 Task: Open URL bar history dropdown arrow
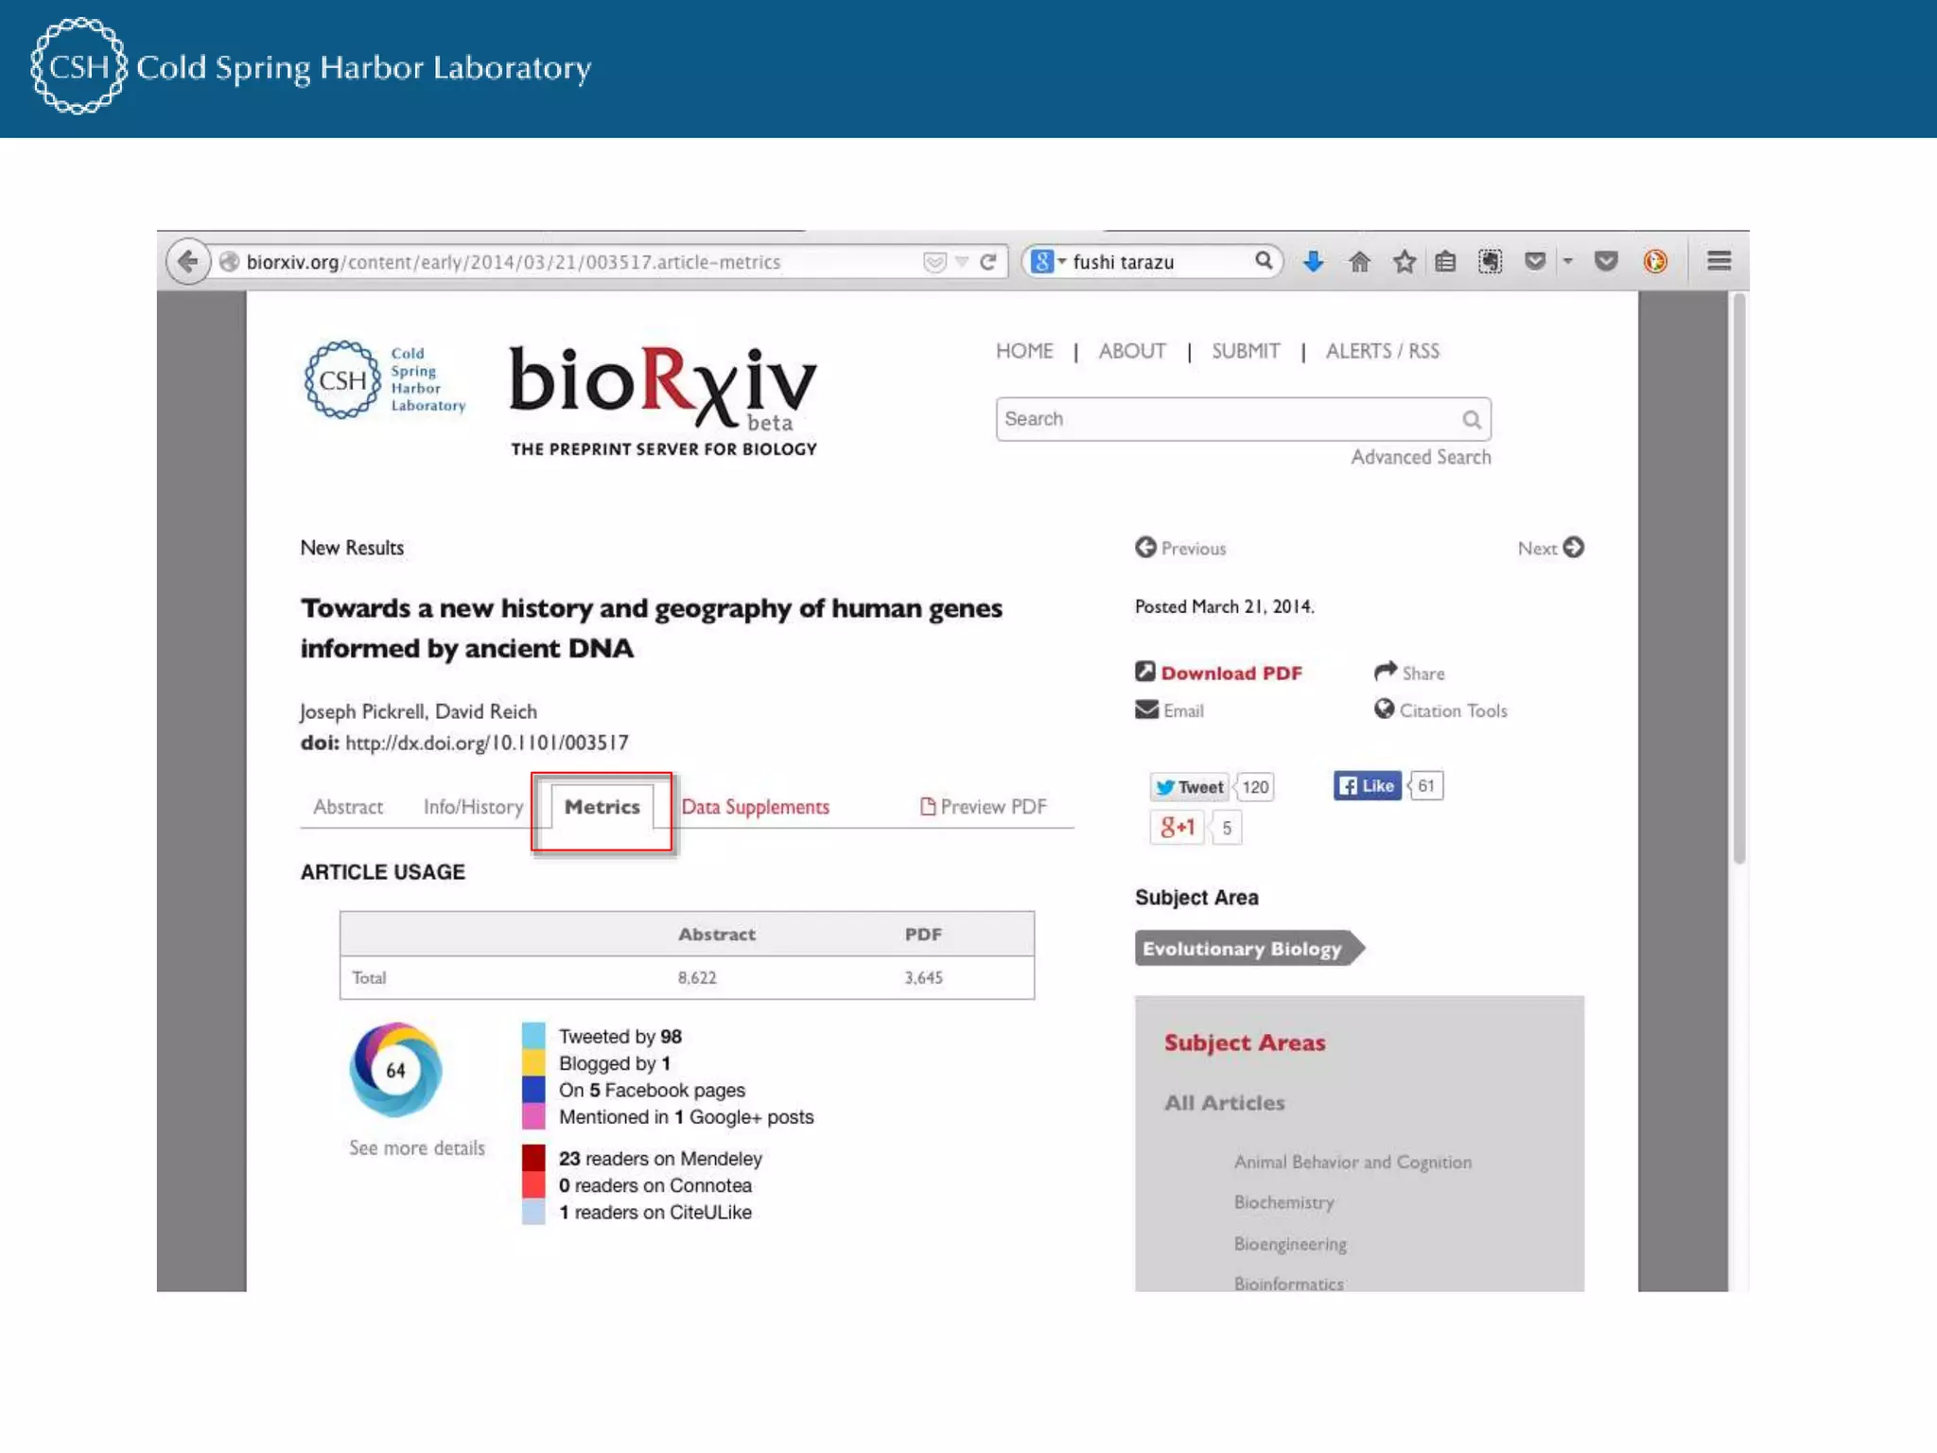[x=962, y=262]
